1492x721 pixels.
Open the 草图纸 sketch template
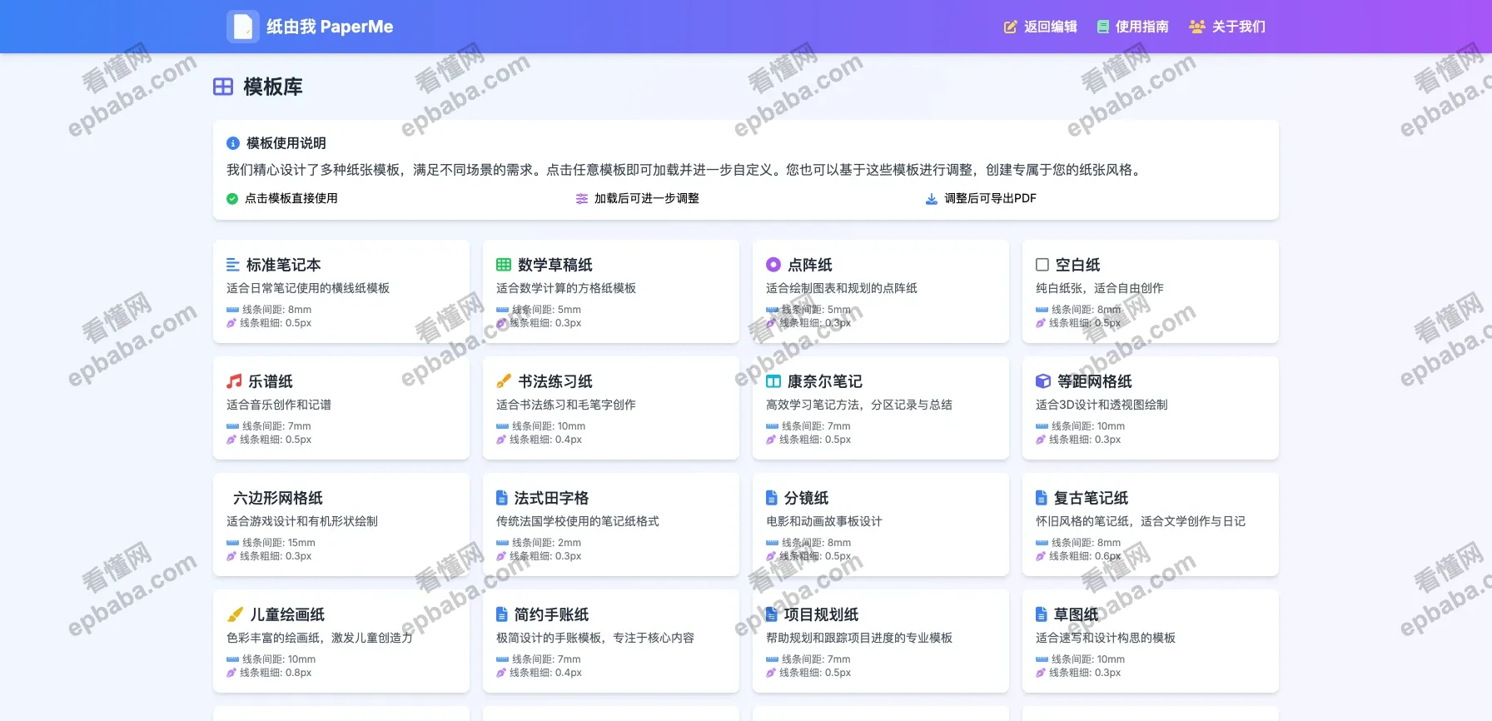pyautogui.click(x=1151, y=641)
